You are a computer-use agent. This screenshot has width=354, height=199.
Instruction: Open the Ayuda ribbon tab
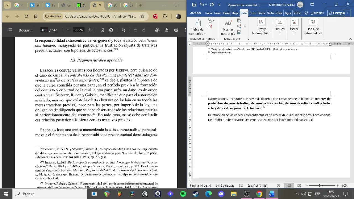coord(288,13)
